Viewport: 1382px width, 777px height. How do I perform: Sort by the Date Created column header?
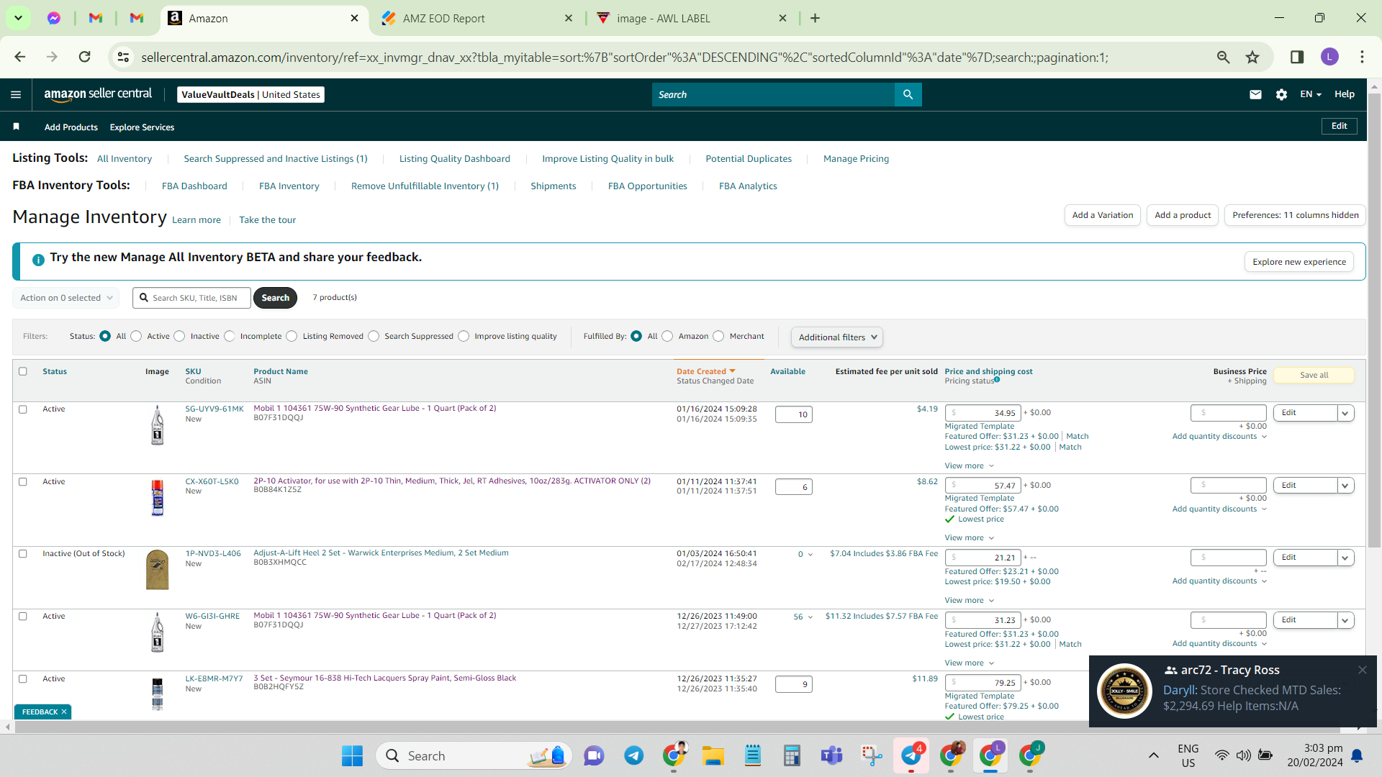click(705, 371)
